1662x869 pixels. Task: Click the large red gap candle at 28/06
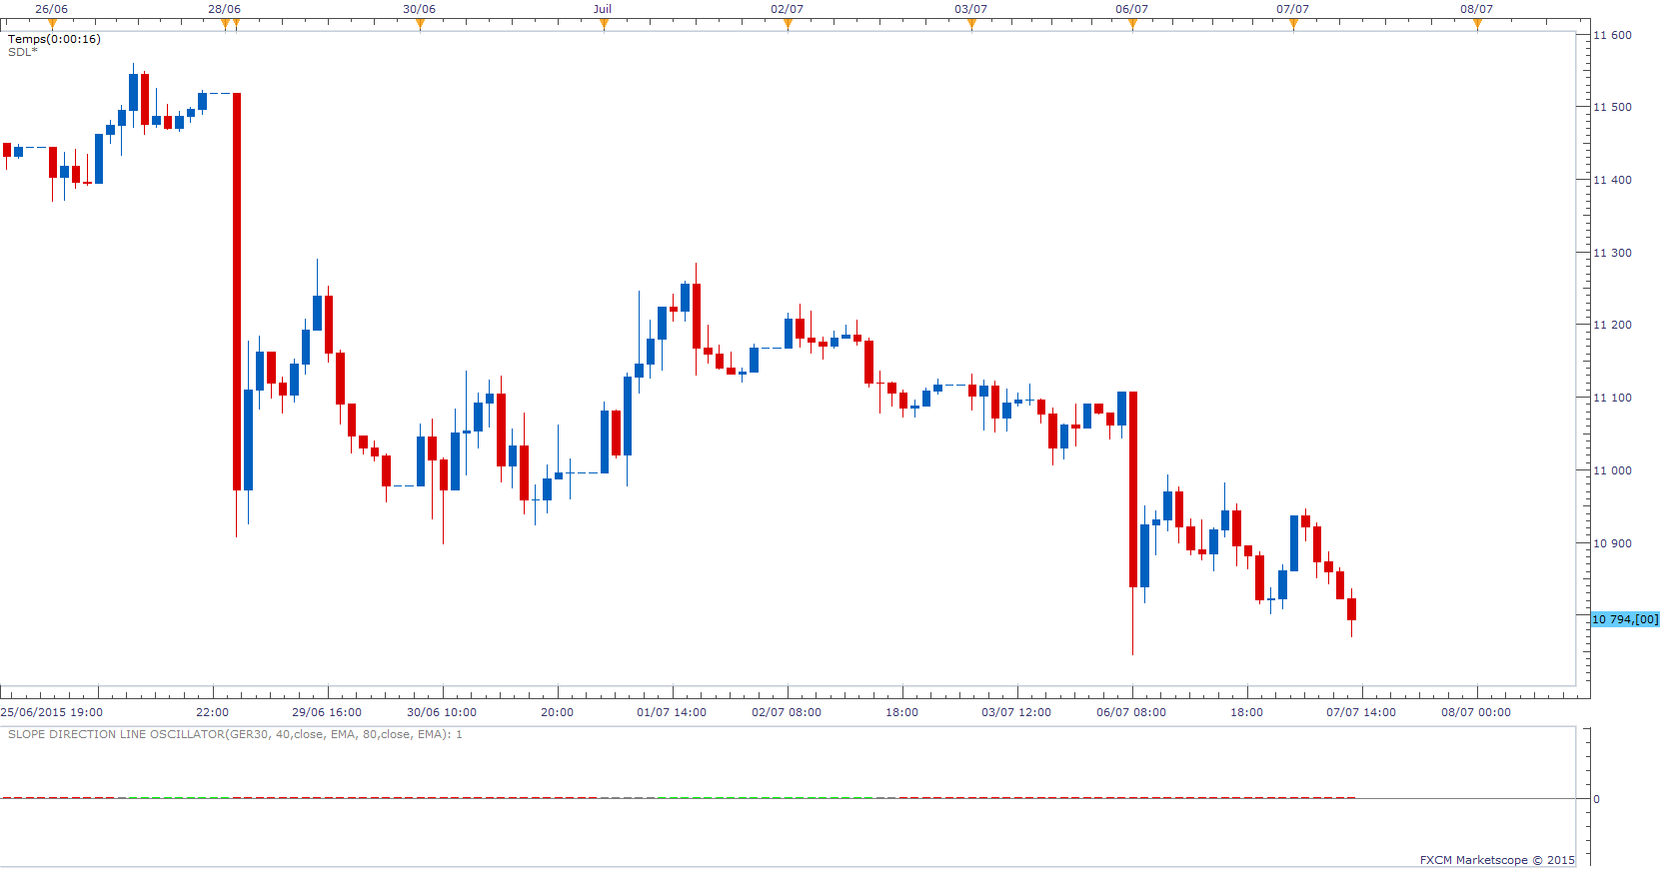point(237,292)
